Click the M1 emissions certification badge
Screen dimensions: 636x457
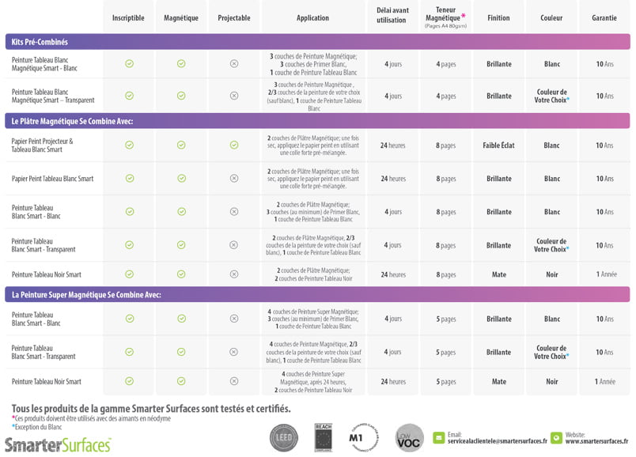click(x=362, y=436)
